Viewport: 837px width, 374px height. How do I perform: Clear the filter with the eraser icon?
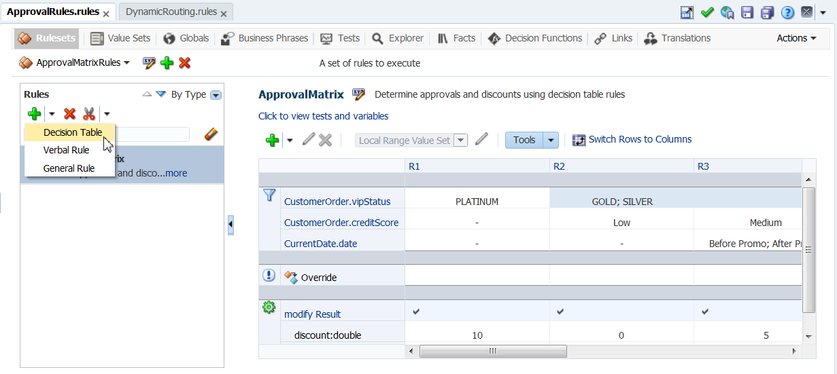211,134
